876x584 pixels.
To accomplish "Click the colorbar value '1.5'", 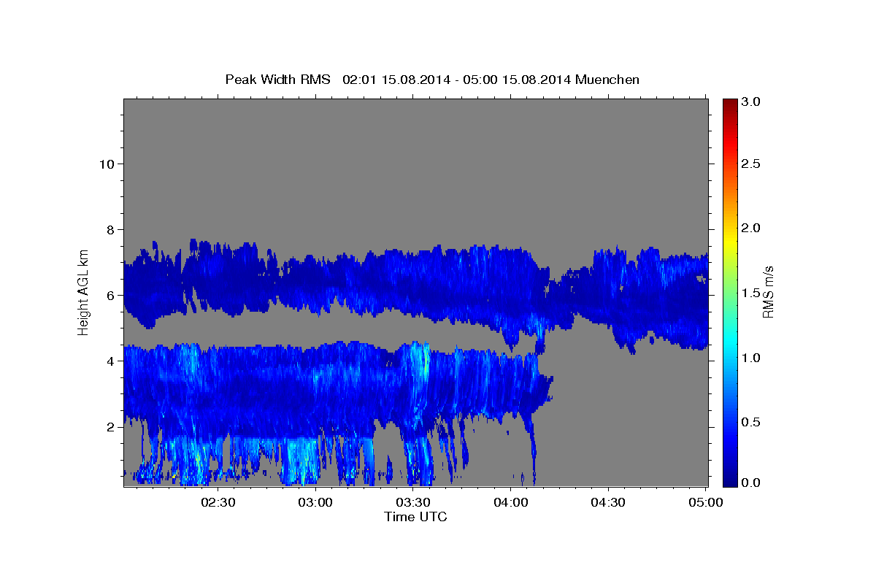I will (752, 293).
